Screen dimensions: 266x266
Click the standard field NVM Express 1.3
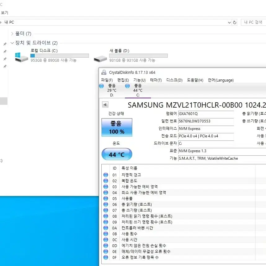pos(222,151)
